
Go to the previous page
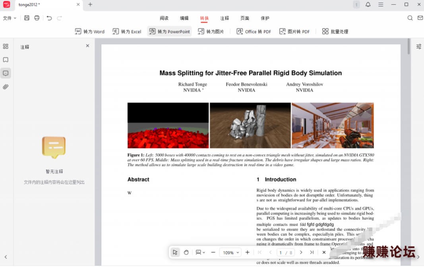click(270, 253)
